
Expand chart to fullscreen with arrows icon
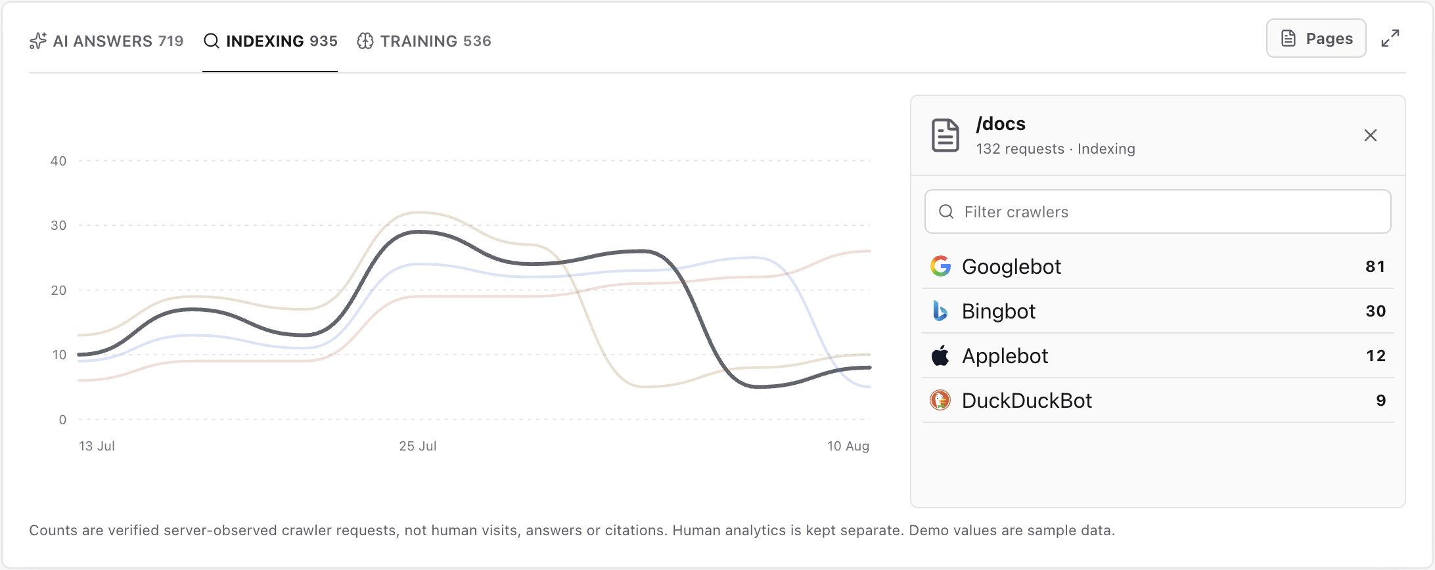(1390, 38)
